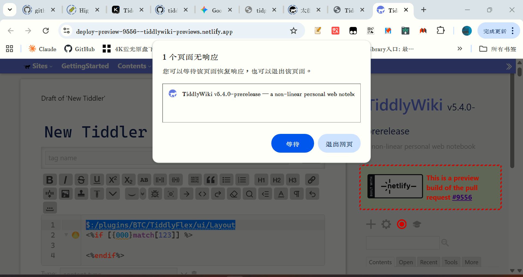Click the sidebar gear control panel icon
This screenshot has height=277, width=523.
(x=386, y=224)
